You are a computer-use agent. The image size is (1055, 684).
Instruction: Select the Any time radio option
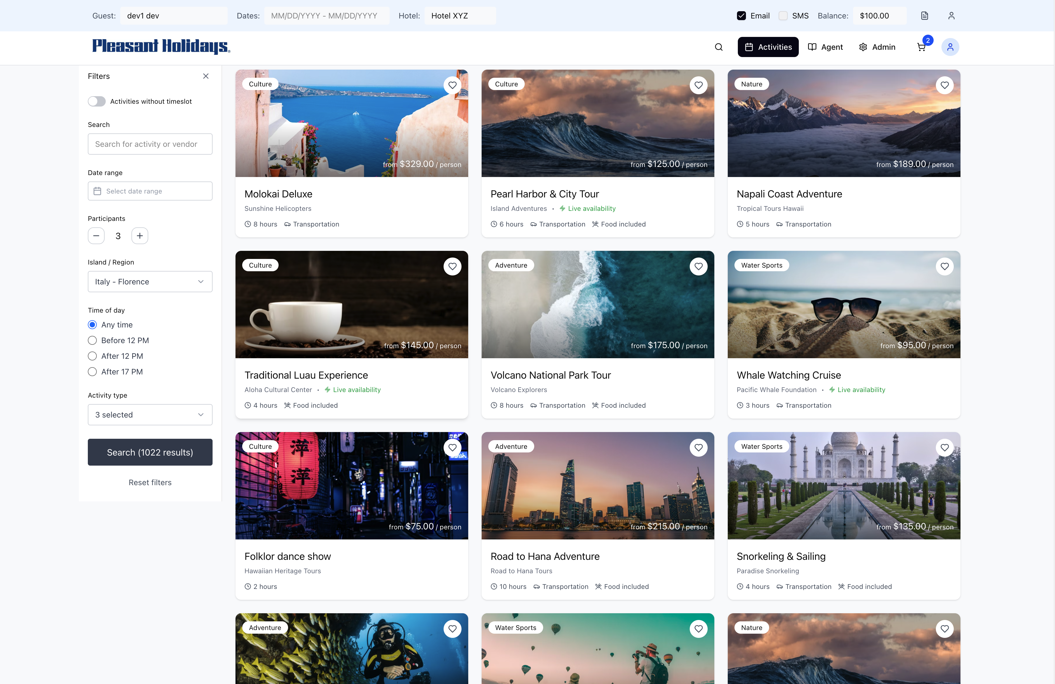pos(92,325)
